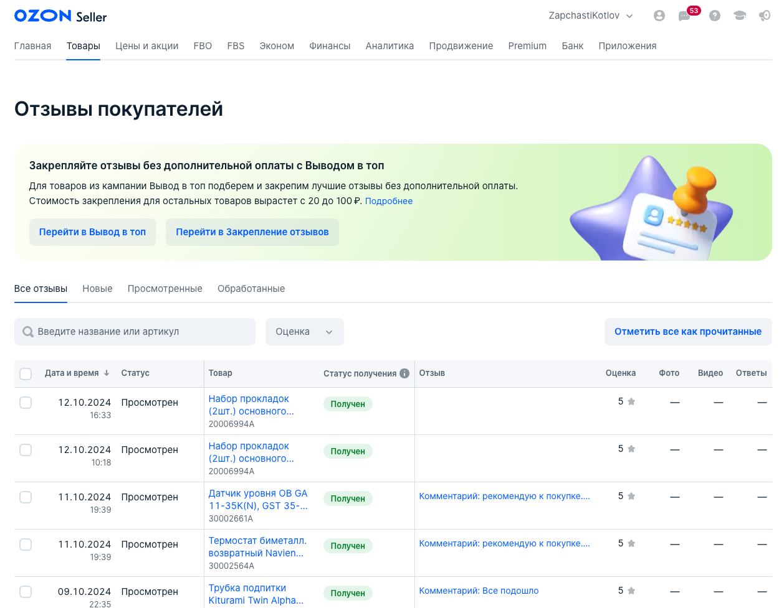This screenshot has width=784, height=608.
Task: Click Получен badge for 12.10.2024 16:33 review
Action: [348, 404]
